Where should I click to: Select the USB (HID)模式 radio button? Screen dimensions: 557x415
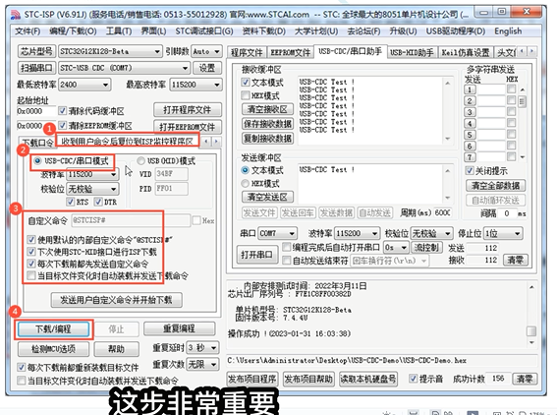(141, 161)
